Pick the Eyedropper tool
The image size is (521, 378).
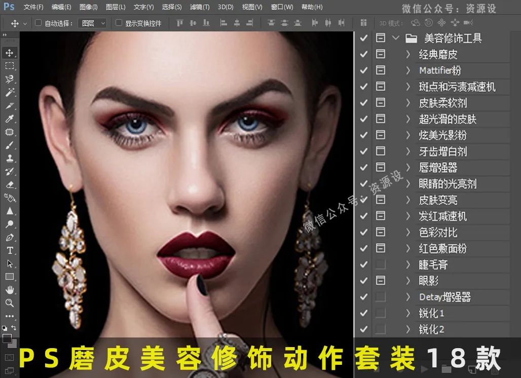[9, 119]
